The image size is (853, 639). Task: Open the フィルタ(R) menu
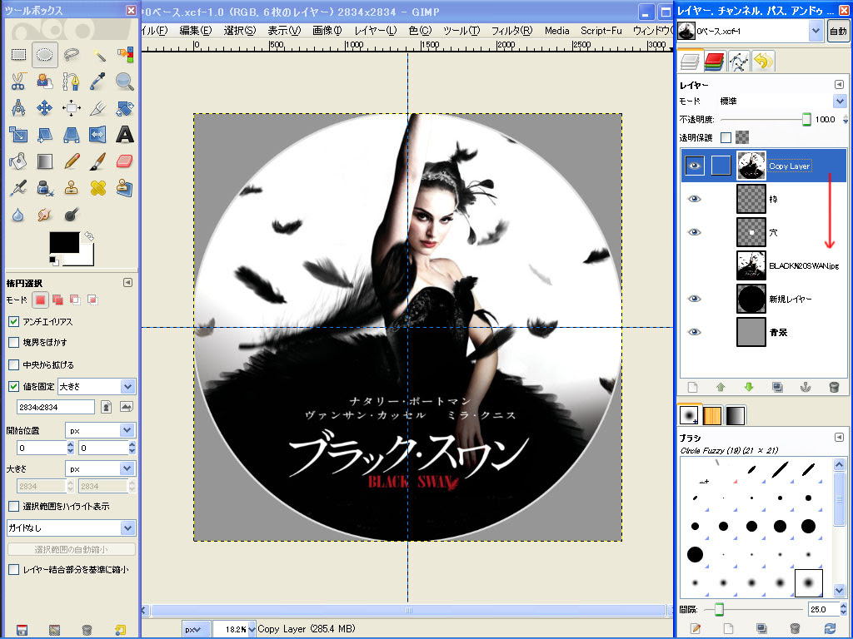coord(511,31)
